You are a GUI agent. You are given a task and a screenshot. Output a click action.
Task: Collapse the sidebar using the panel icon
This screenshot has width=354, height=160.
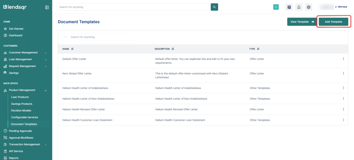tap(47, 7)
